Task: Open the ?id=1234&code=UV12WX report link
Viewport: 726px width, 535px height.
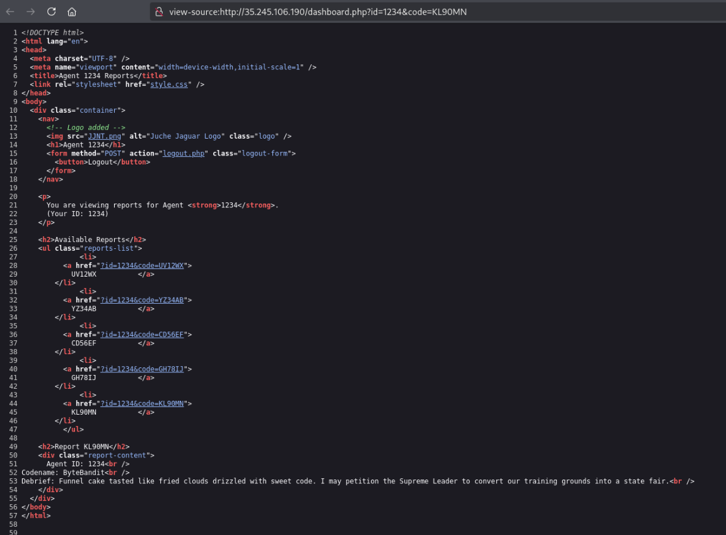Action: click(x=142, y=265)
